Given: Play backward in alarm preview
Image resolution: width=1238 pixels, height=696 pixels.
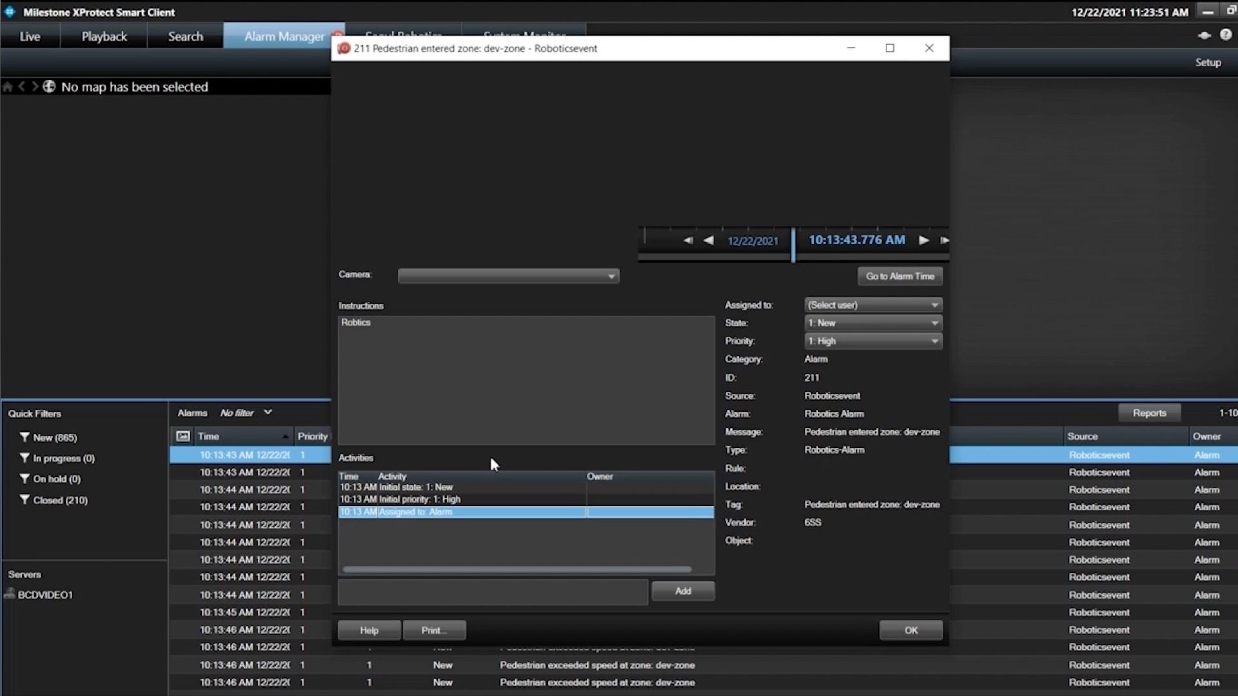Looking at the screenshot, I should pos(709,240).
